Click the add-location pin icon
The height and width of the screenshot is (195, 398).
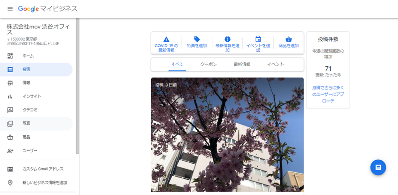pos(10,183)
